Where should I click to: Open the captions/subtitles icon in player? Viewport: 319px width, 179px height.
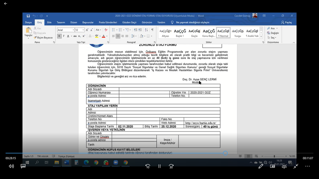click(x=23, y=166)
